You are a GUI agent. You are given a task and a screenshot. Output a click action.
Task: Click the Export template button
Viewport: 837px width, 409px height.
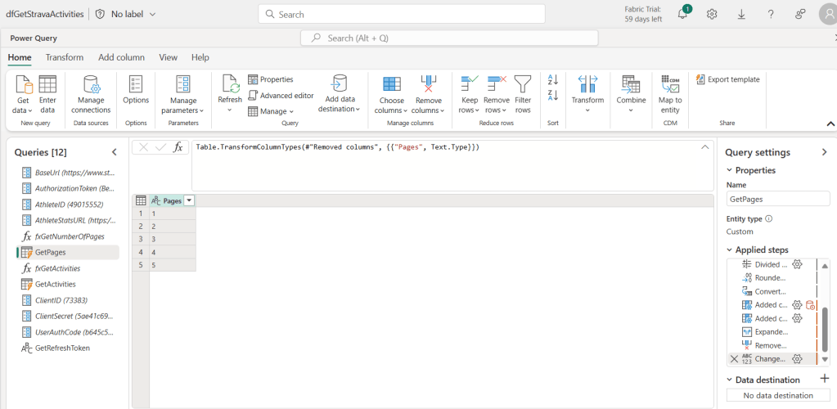click(727, 79)
